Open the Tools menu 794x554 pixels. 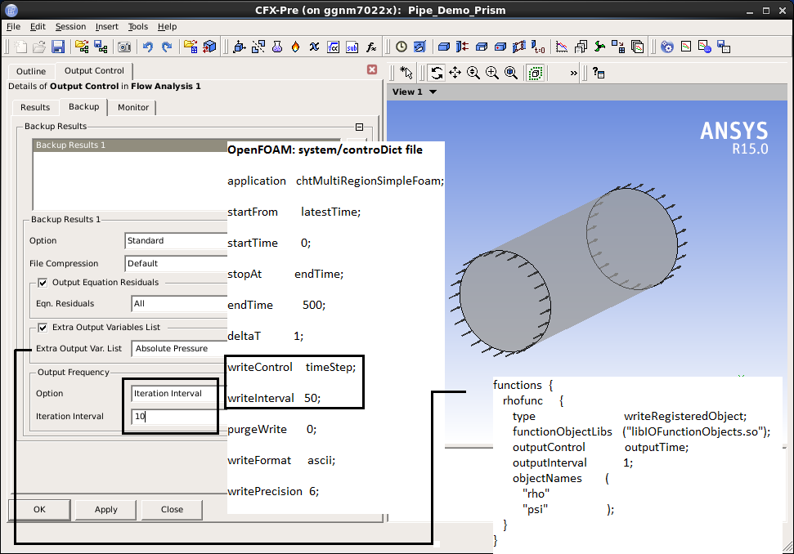137,26
